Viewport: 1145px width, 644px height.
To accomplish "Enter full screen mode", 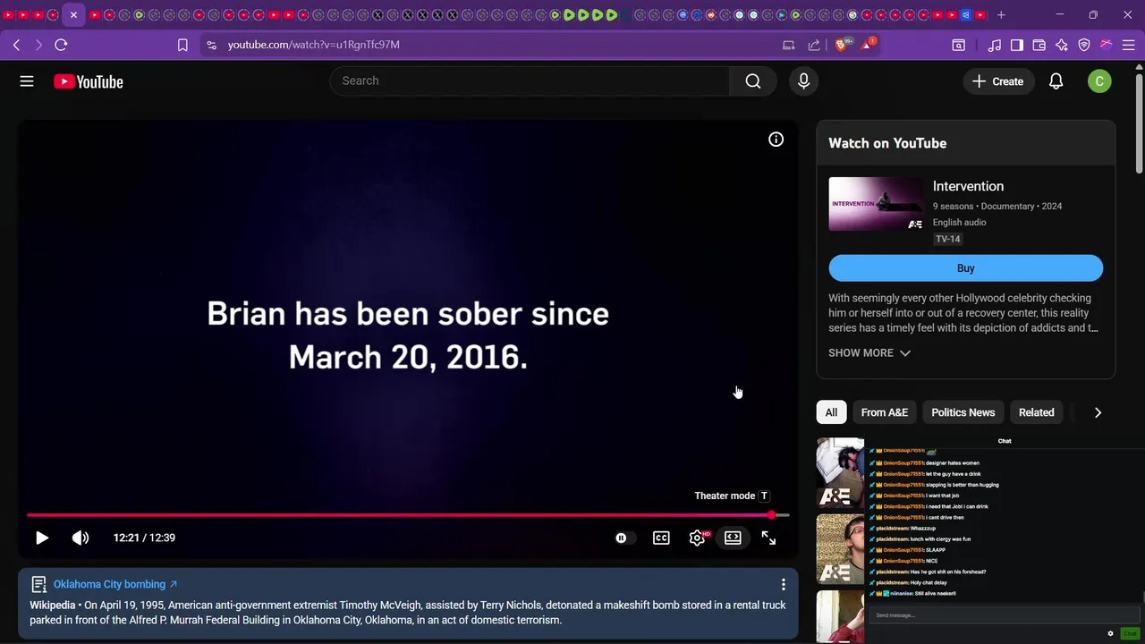I will pyautogui.click(x=768, y=538).
